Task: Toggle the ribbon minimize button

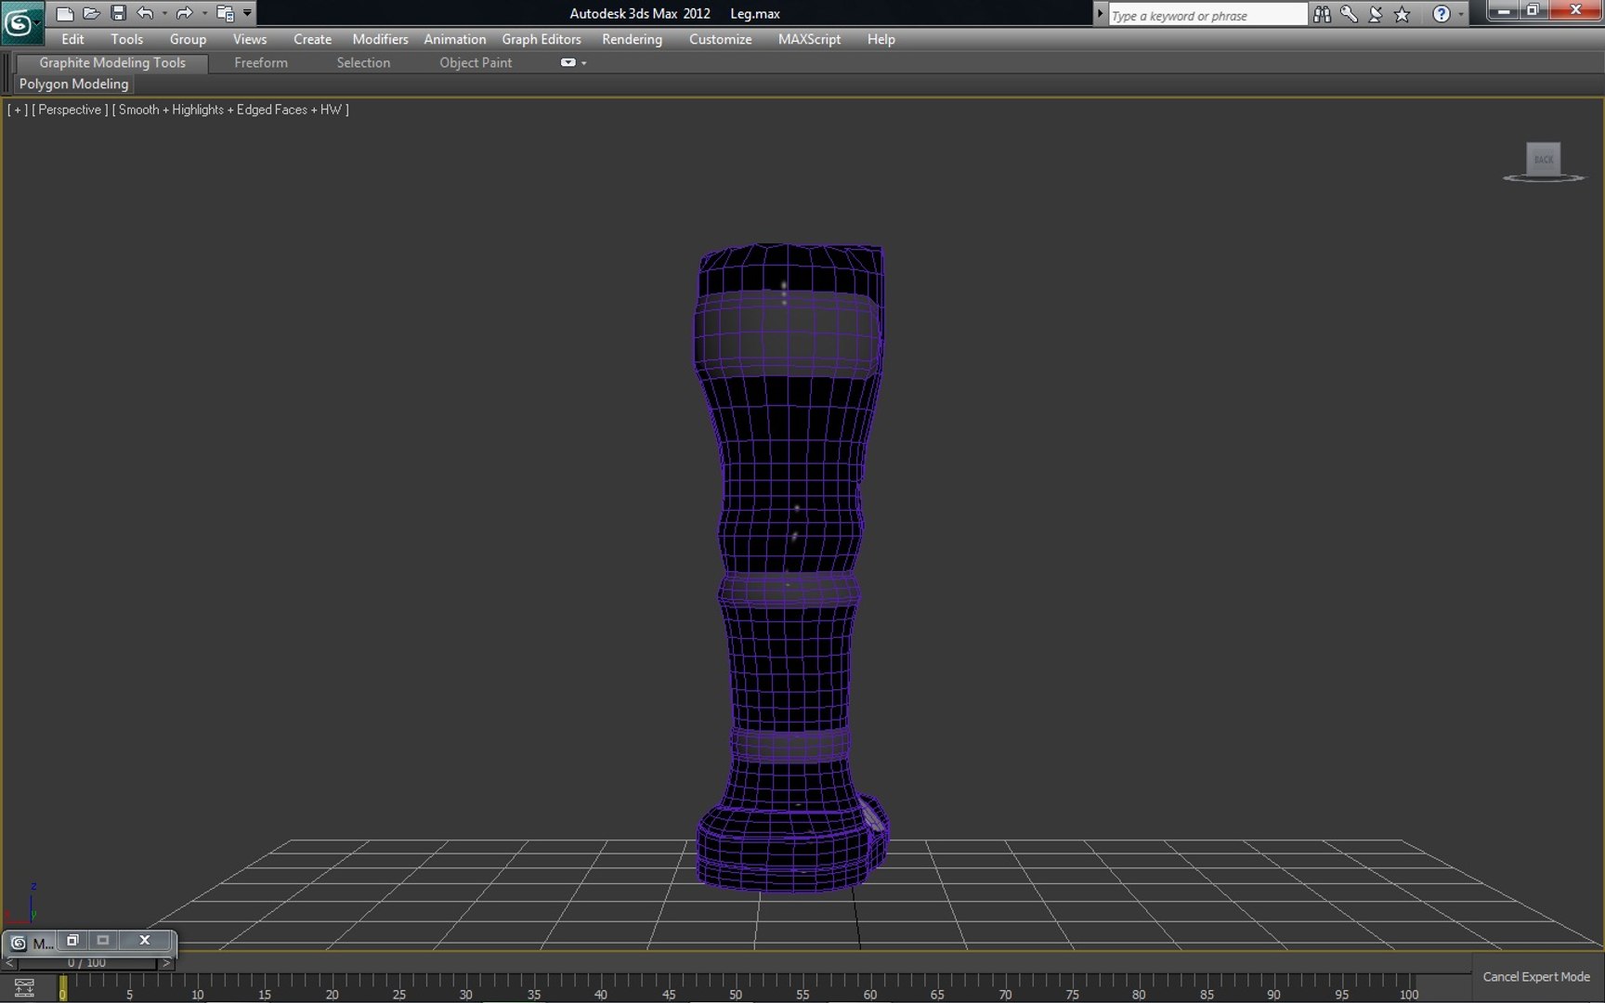Action: 568,62
